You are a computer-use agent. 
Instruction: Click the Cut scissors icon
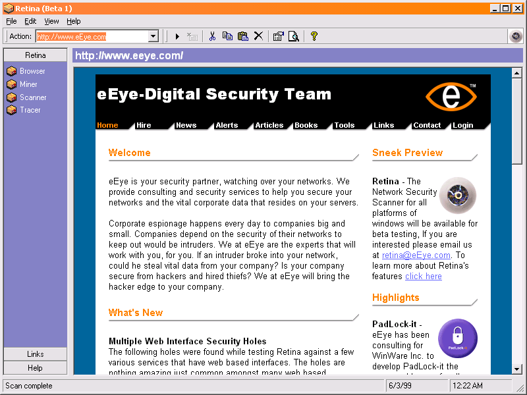tap(212, 36)
